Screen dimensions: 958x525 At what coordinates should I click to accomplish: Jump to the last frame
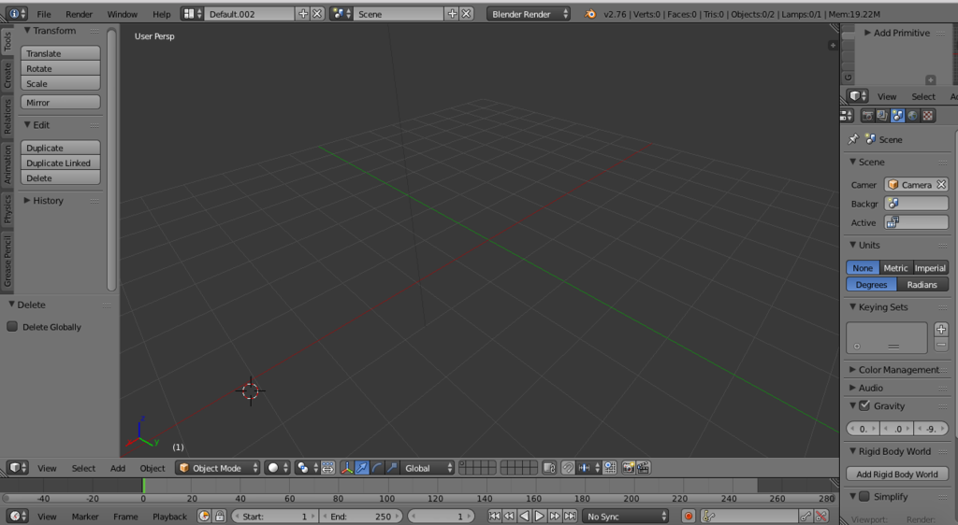point(570,516)
